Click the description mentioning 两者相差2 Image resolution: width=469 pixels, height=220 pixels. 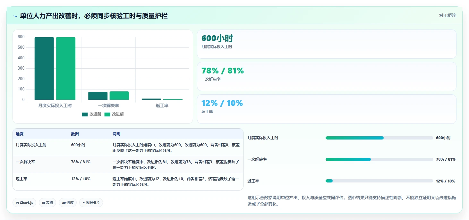(x=176, y=182)
